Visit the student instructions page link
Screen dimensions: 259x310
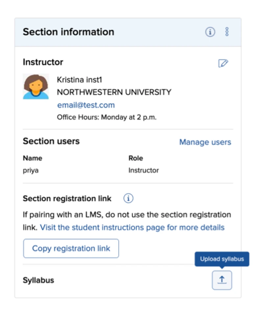coord(132,227)
